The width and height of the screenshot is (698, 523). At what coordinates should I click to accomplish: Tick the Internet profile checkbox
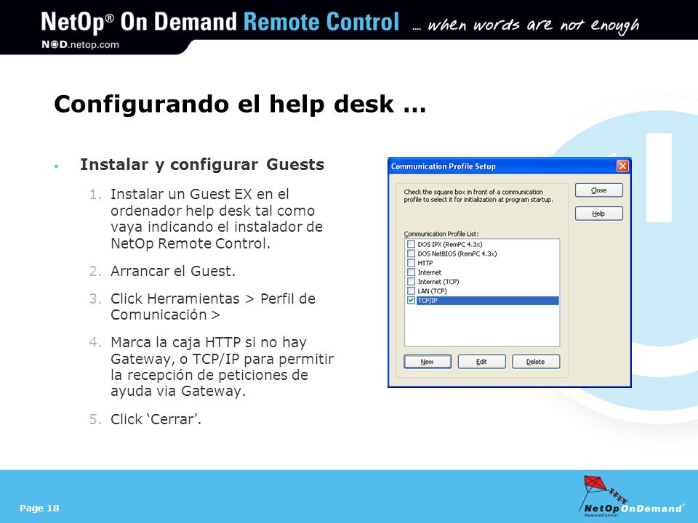pyautogui.click(x=411, y=272)
